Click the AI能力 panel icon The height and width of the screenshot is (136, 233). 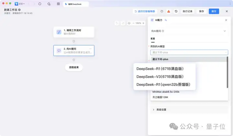pos(152,20)
